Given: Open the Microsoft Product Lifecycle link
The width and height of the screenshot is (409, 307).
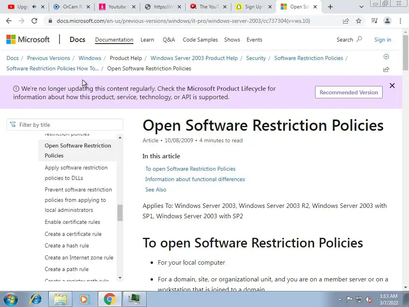Looking at the screenshot, I should [x=226, y=88].
